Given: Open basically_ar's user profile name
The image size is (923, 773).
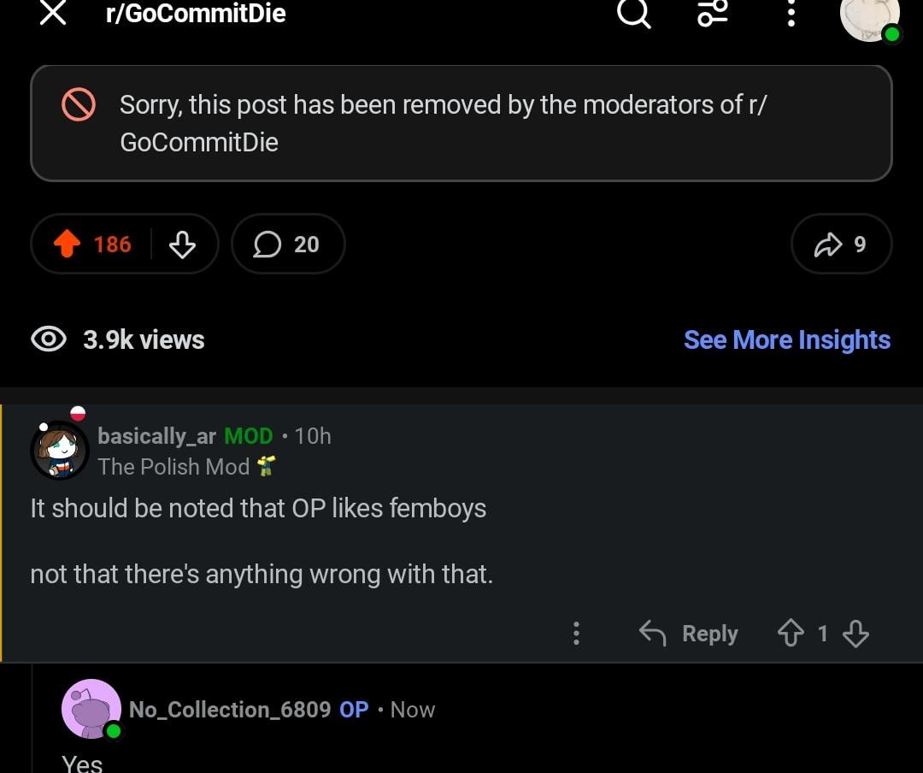Looking at the screenshot, I should (157, 436).
